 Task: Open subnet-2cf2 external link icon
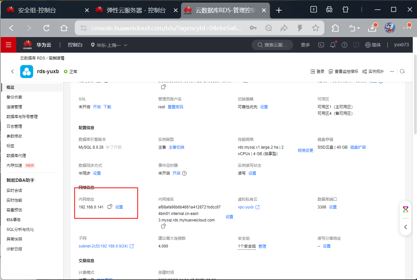(x=132, y=246)
